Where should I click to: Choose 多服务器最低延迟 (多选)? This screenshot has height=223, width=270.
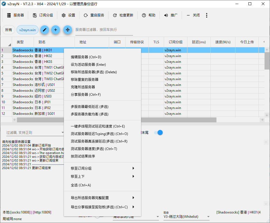(102, 107)
